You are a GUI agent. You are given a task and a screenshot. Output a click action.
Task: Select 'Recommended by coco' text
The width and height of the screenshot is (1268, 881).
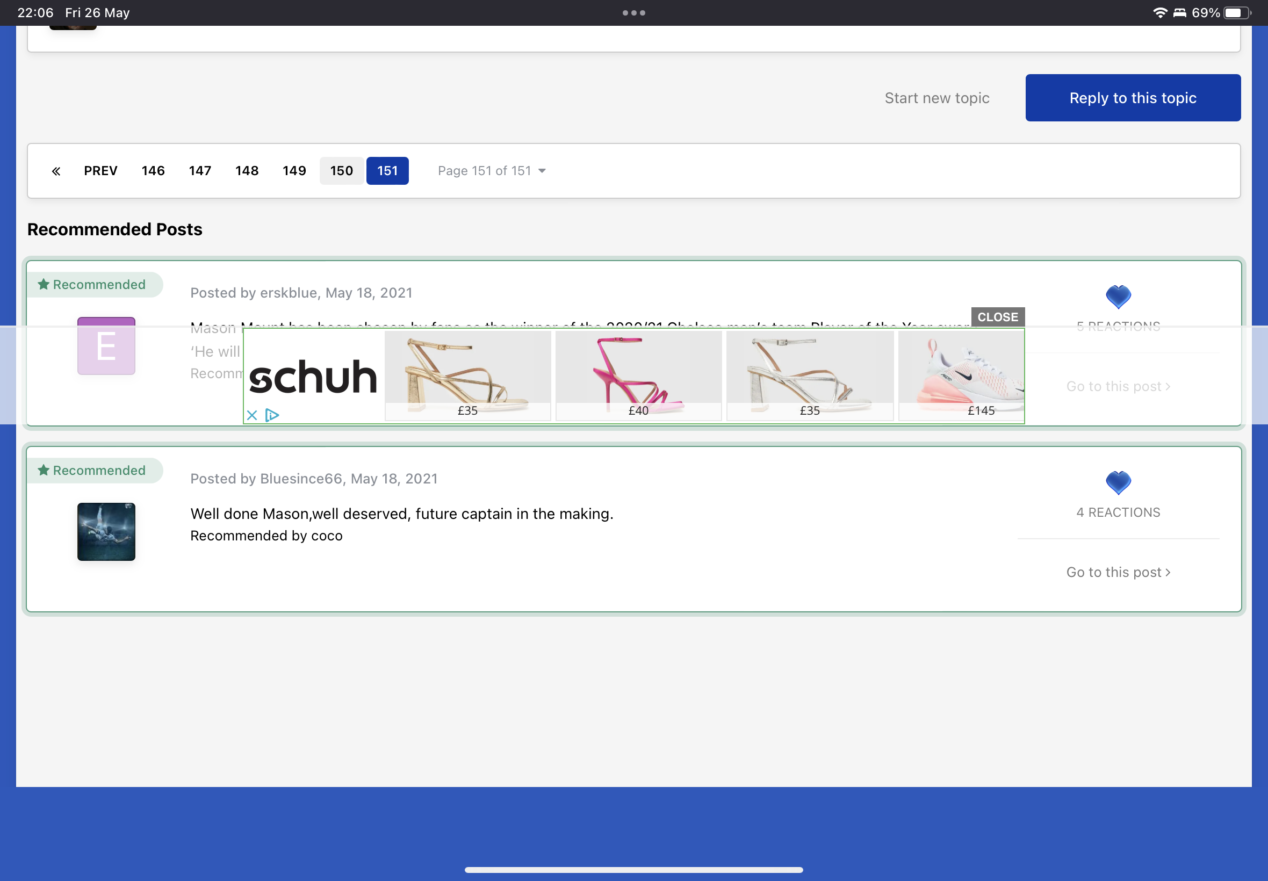tap(266, 536)
